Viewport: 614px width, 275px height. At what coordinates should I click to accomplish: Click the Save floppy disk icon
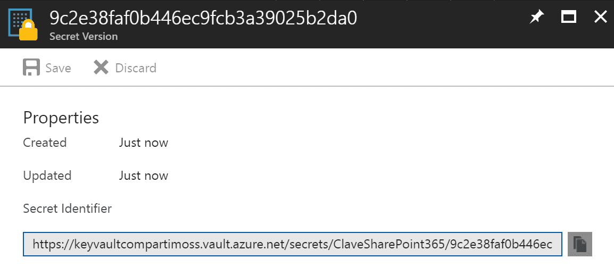coord(31,68)
